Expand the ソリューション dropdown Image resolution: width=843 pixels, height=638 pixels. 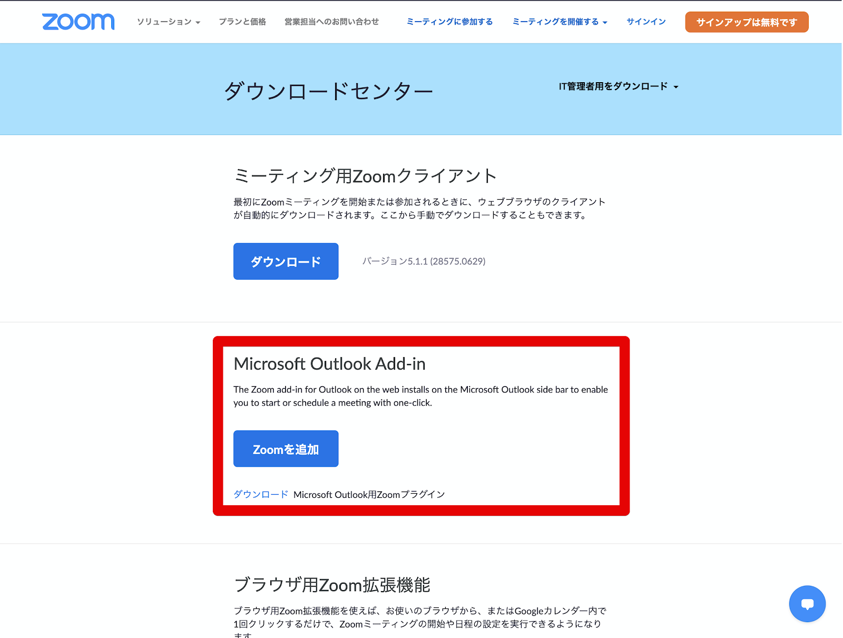click(x=169, y=22)
